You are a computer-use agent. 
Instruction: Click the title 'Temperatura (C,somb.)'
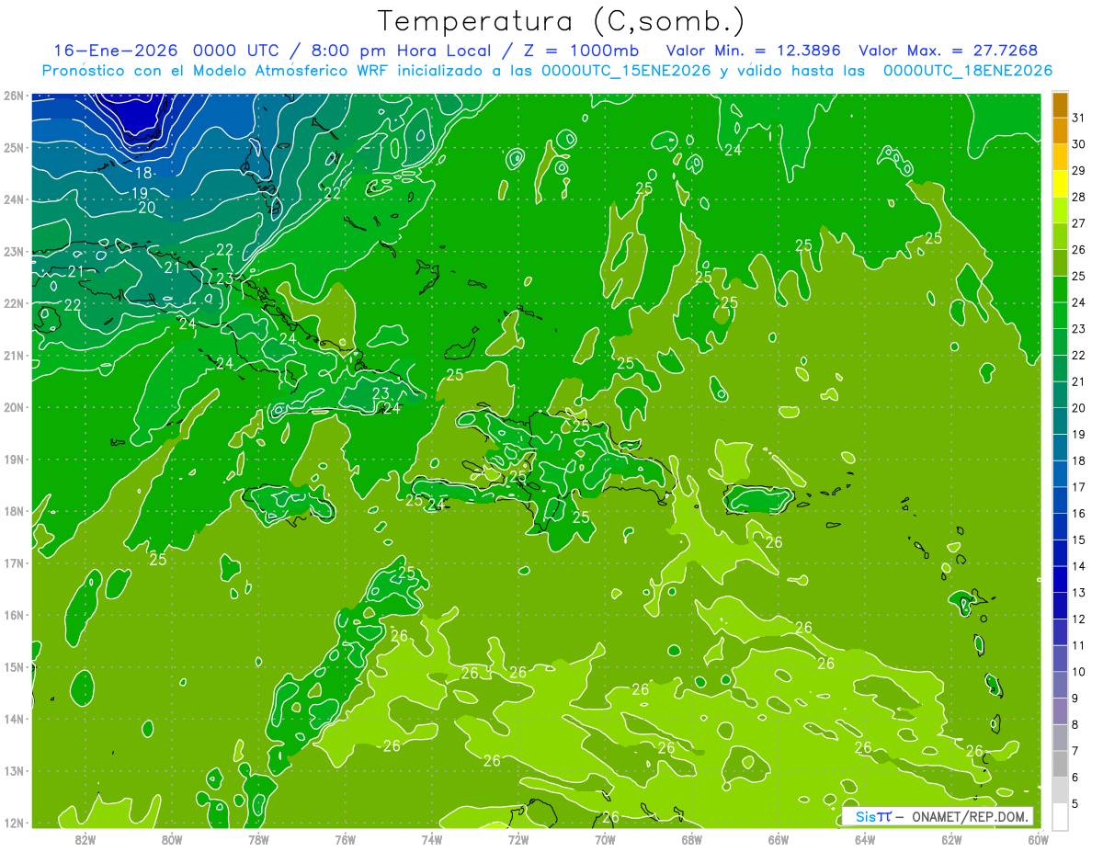point(561,22)
